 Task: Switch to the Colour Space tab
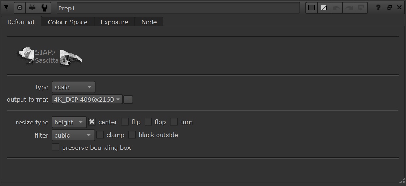pyautogui.click(x=68, y=22)
